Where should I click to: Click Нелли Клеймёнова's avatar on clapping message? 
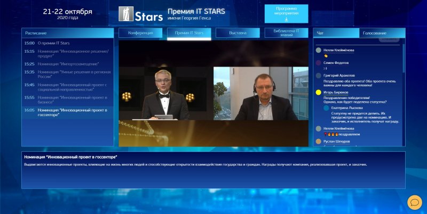pos(318,50)
